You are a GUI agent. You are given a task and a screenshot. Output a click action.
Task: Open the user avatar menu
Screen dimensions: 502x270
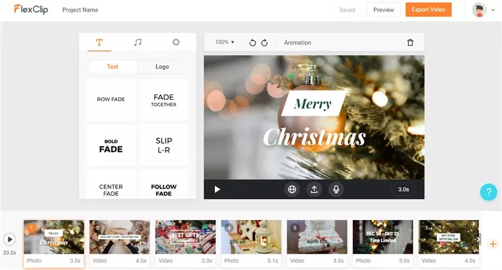coord(479,10)
